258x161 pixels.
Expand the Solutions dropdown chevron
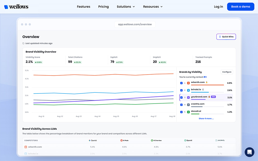[134, 7]
